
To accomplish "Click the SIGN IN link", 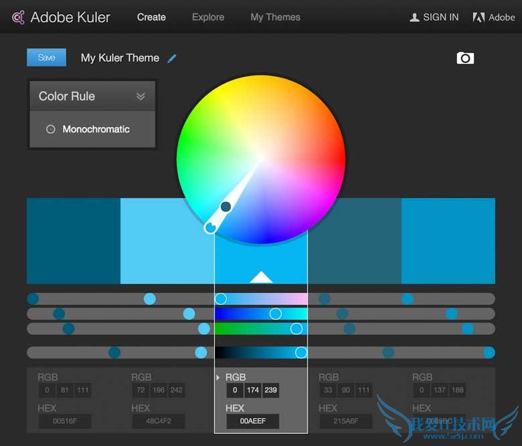I will [441, 17].
